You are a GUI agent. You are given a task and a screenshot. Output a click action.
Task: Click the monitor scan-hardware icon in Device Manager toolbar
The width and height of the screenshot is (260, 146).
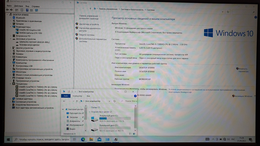pos(36,10)
